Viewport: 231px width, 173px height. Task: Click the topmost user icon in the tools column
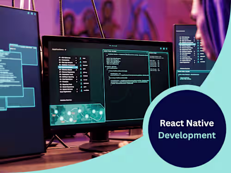(x=80, y=59)
